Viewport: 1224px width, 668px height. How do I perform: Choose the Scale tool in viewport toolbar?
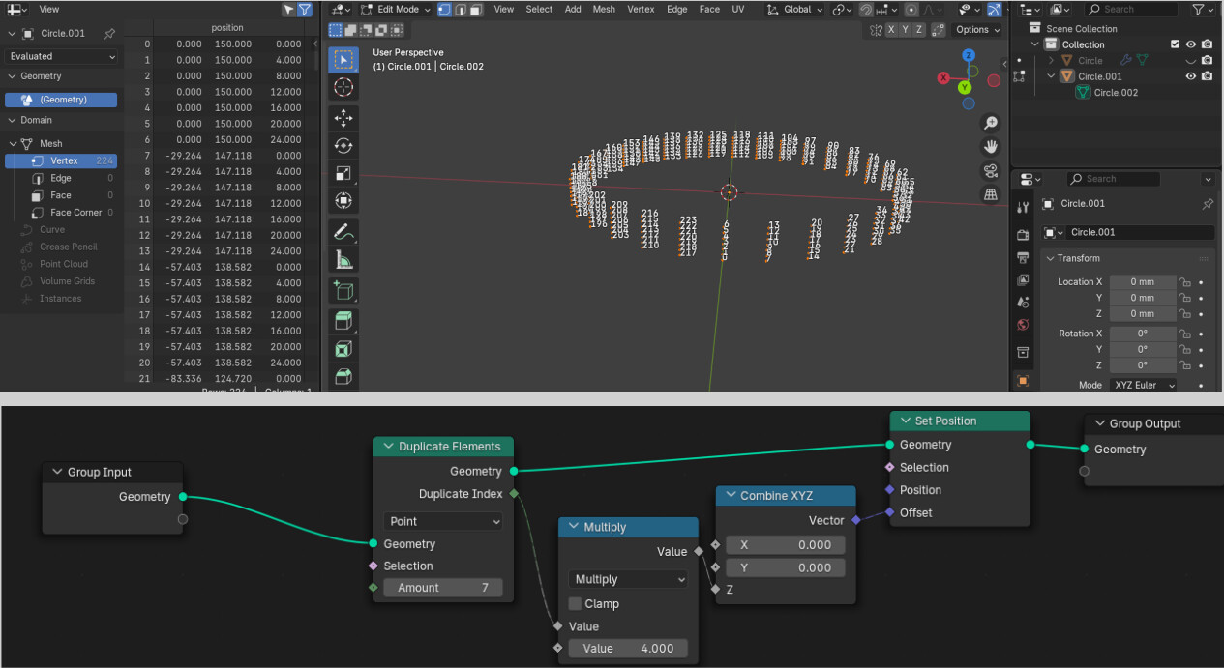[x=343, y=174]
